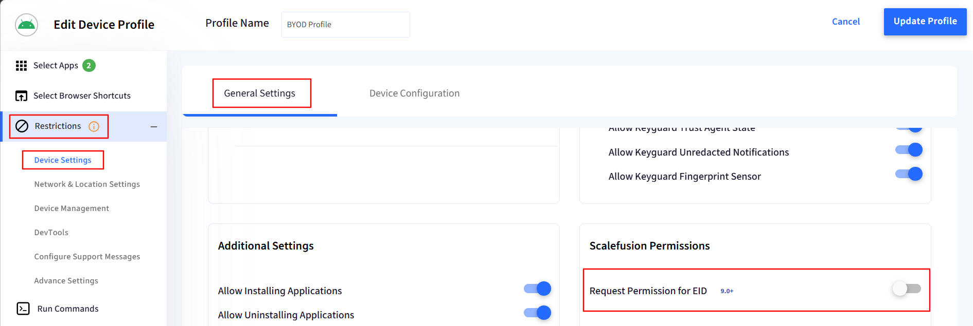Click the green badge showing 2 apps
973x326 pixels.
89,66
